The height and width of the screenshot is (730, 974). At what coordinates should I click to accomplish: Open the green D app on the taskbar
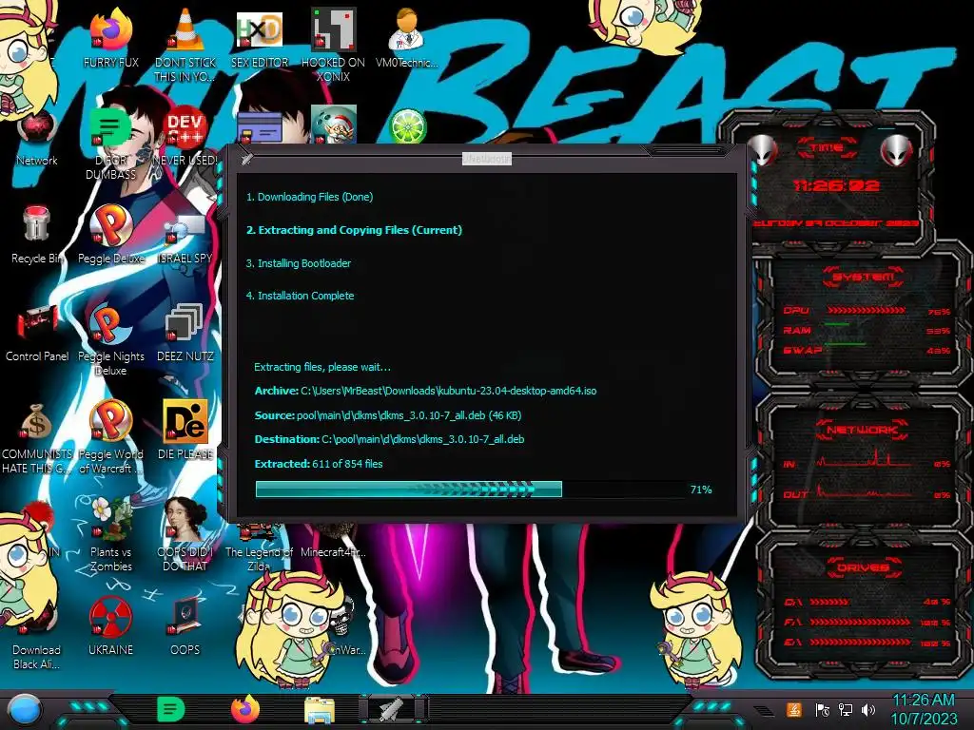tap(170, 709)
